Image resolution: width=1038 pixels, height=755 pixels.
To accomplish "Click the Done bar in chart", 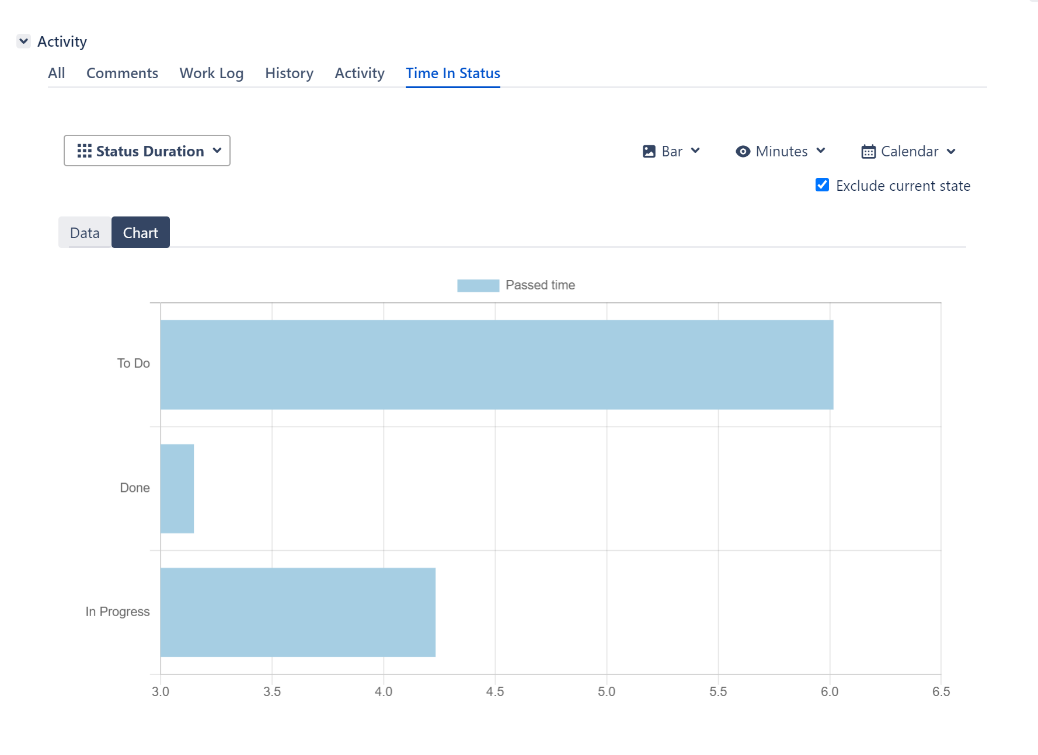I will (177, 488).
